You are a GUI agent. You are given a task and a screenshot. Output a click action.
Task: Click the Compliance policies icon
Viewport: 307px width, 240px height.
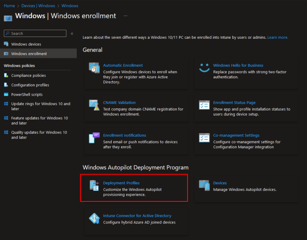[6, 75]
